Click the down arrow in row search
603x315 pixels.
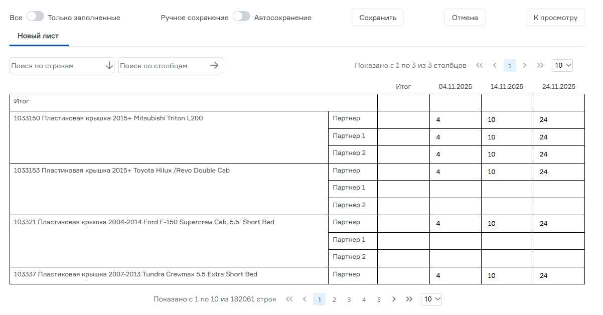click(109, 66)
